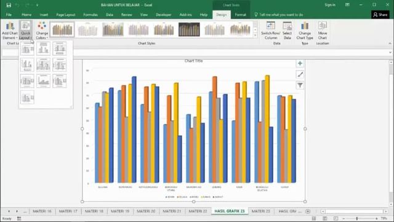Viewport: 394px width, 222px height.
Task: Click the New sheet plus button
Action: [308, 212]
